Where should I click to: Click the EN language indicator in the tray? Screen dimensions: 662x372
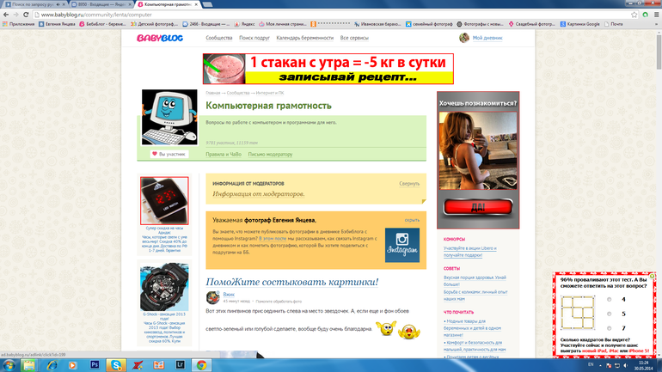[591, 365]
